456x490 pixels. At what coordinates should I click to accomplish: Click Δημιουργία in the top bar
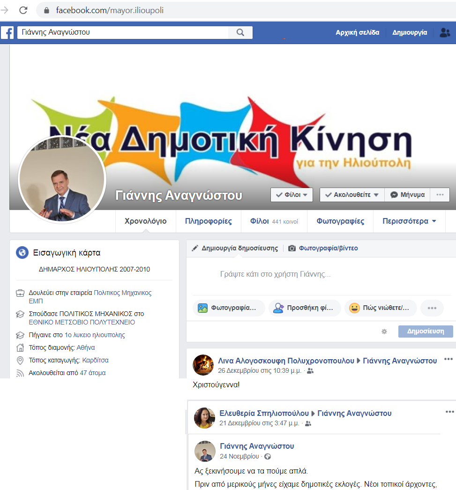coord(410,32)
